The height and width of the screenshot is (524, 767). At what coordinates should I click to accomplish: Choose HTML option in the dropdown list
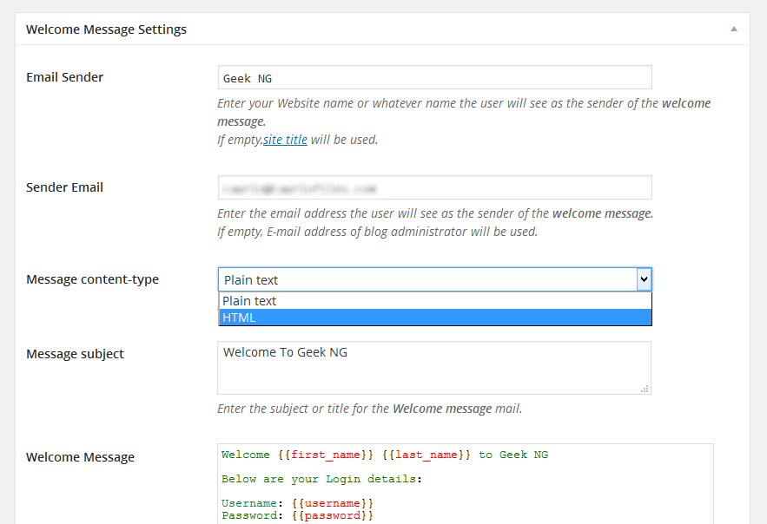pyautogui.click(x=435, y=318)
